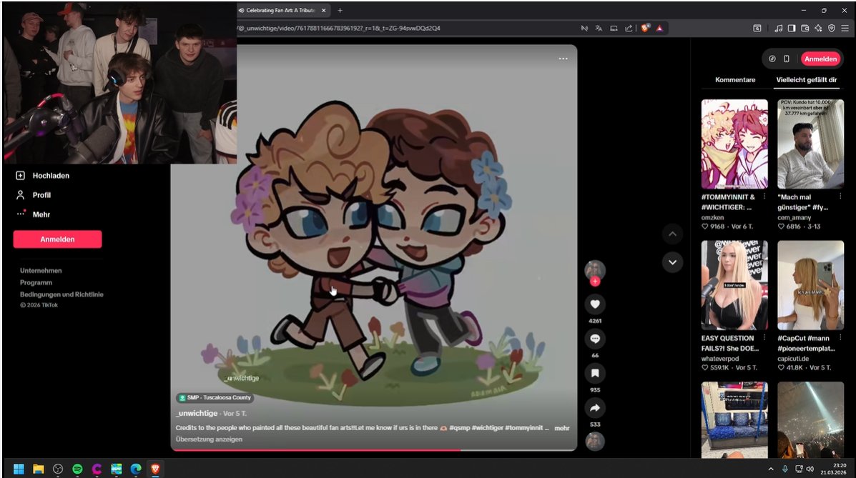Open comments via the speech bubble icon

[x=595, y=339]
